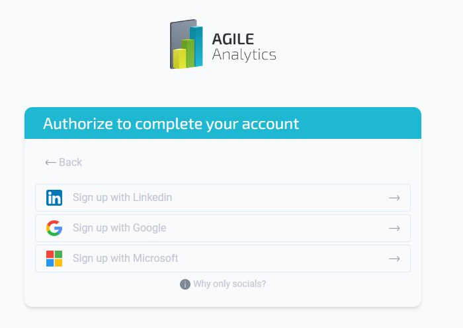
Task: Choose Sign up with Linkedin
Action: 222,198
